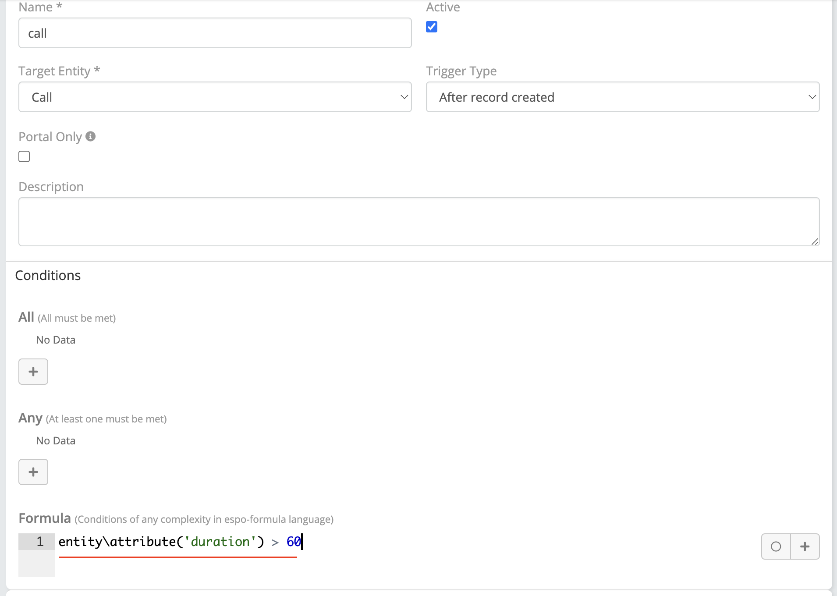The height and width of the screenshot is (596, 837).
Task: Place cursor on 'duration' in the formula
Action: (x=220, y=542)
